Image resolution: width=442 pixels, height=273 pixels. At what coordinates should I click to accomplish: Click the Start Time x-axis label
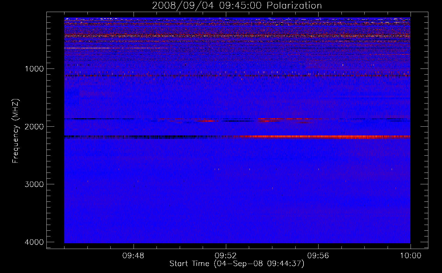[237, 264]
